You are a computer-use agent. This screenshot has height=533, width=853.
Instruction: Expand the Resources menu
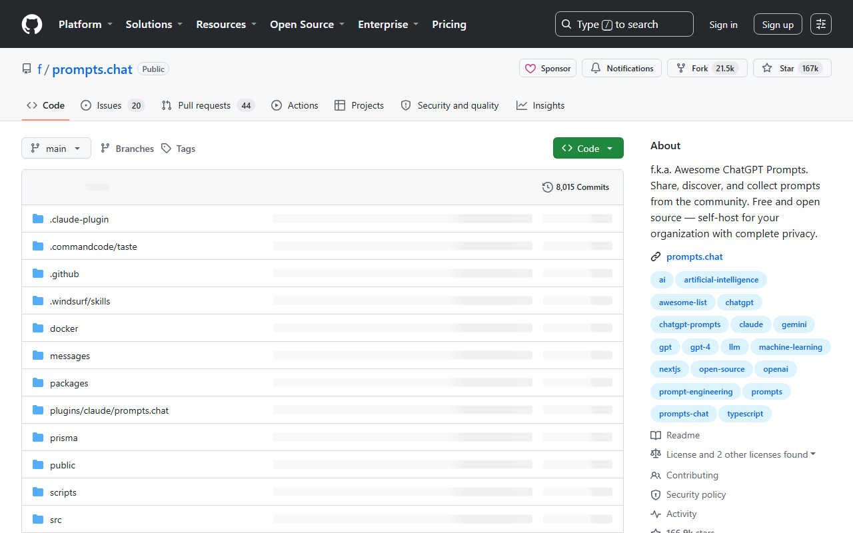coord(226,24)
